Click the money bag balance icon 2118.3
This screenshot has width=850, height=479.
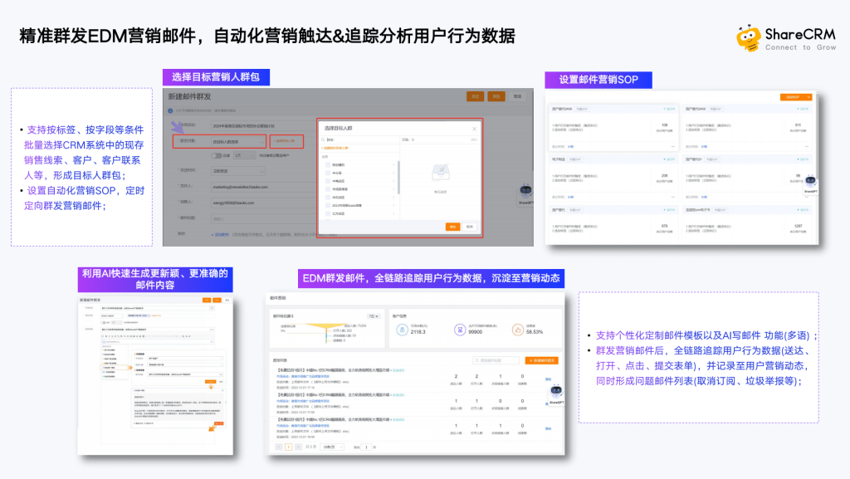[402, 330]
